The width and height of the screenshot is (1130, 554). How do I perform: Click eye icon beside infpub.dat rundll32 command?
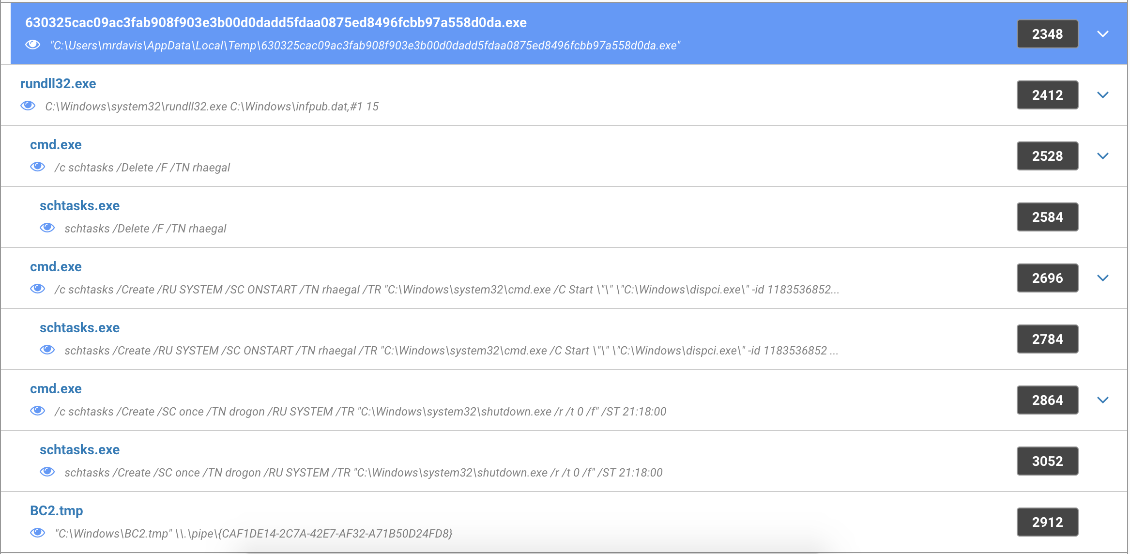[x=28, y=106]
